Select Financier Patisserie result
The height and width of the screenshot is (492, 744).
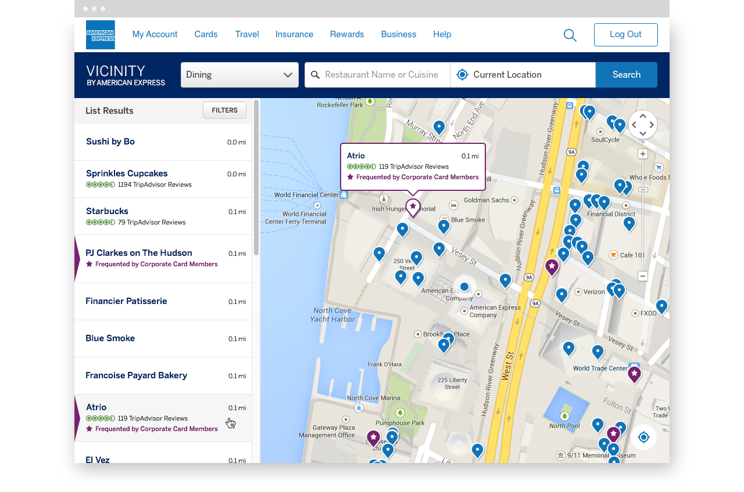[163, 302]
